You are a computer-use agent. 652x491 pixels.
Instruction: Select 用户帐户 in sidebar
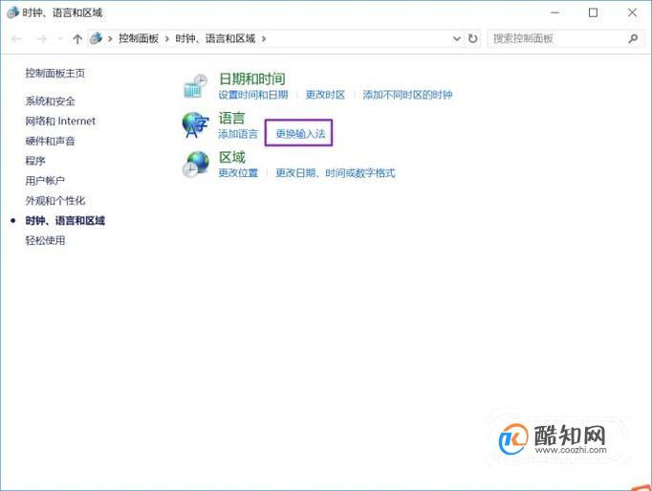pos(45,181)
